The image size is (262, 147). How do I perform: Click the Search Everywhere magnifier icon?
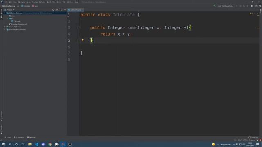260,6
